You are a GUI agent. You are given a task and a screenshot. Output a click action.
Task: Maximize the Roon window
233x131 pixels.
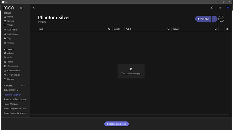coord(224,2)
